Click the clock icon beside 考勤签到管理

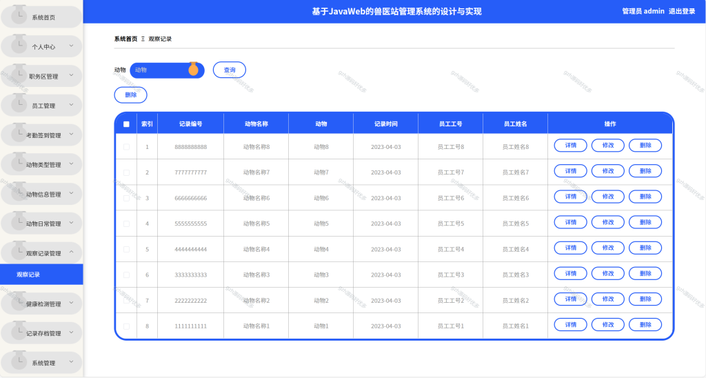pos(19,132)
